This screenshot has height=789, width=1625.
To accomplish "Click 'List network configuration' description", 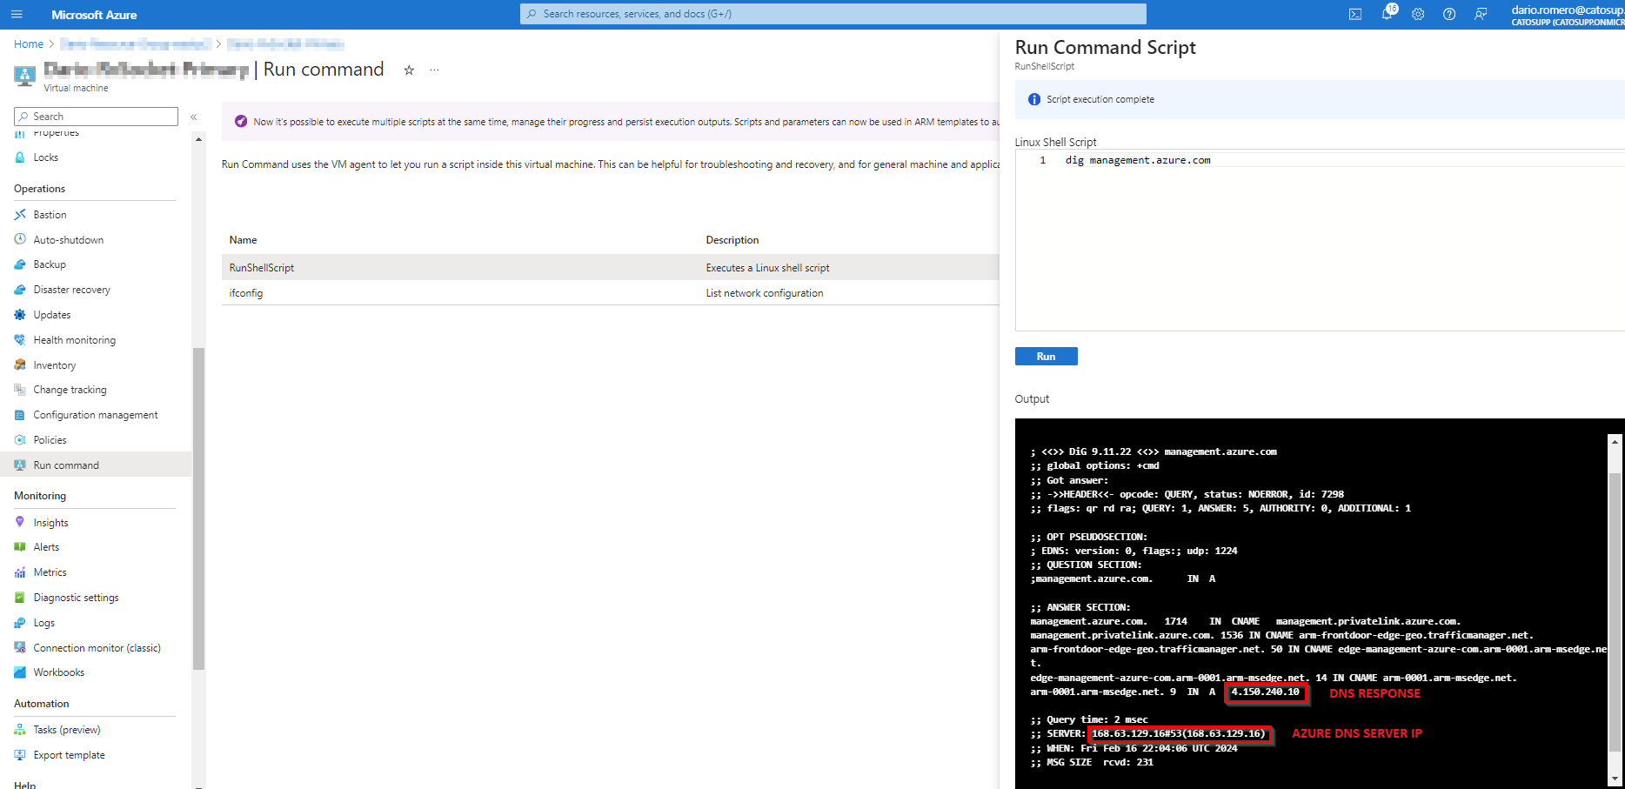I will pos(765,293).
